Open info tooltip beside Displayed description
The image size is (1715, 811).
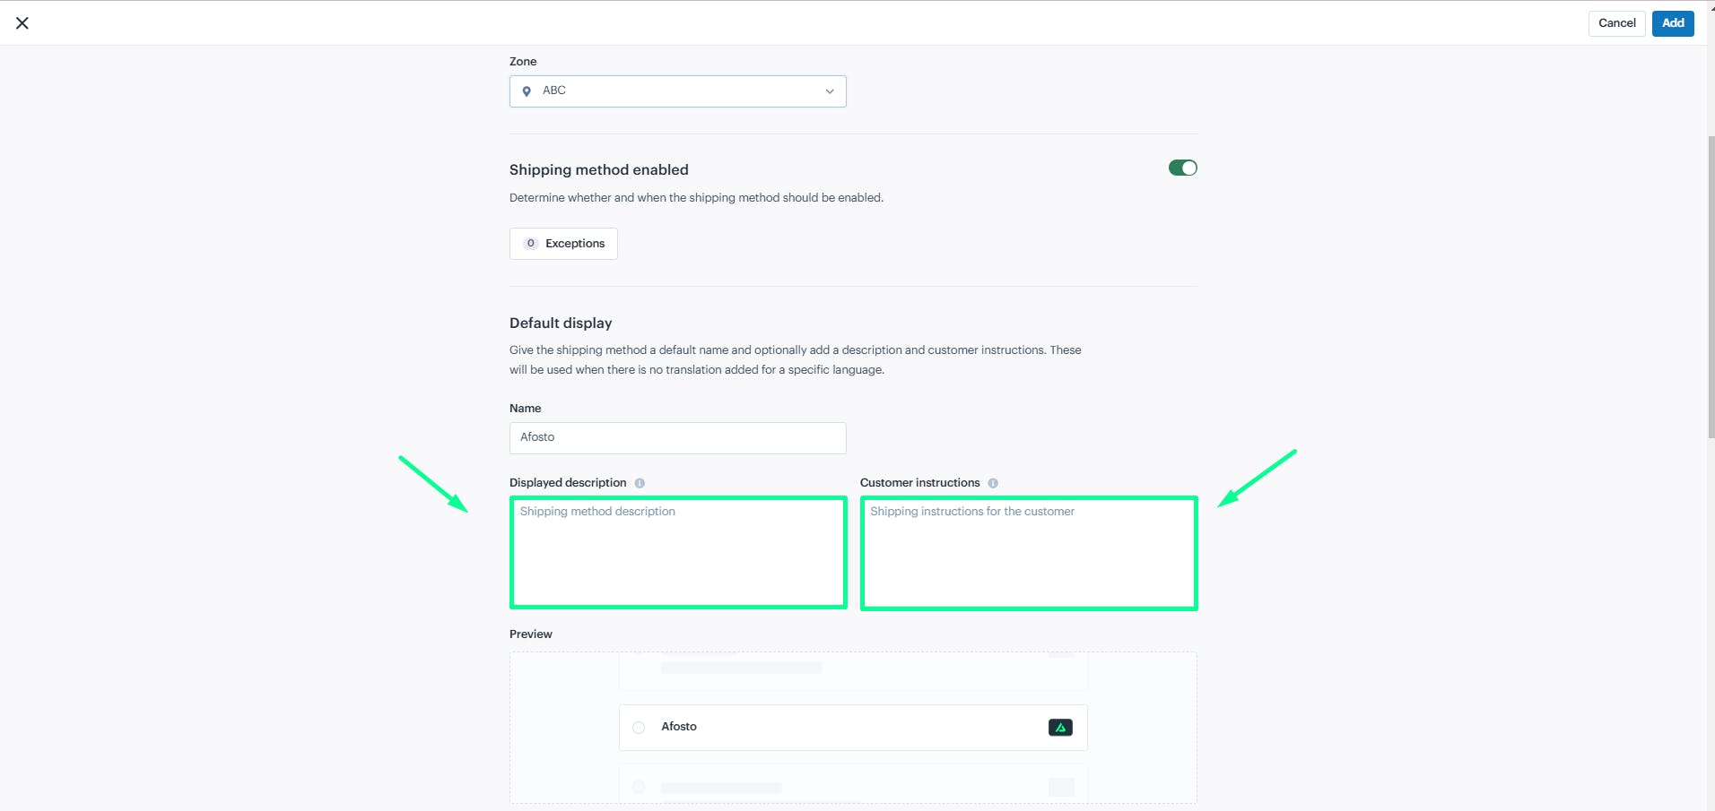pos(640,483)
